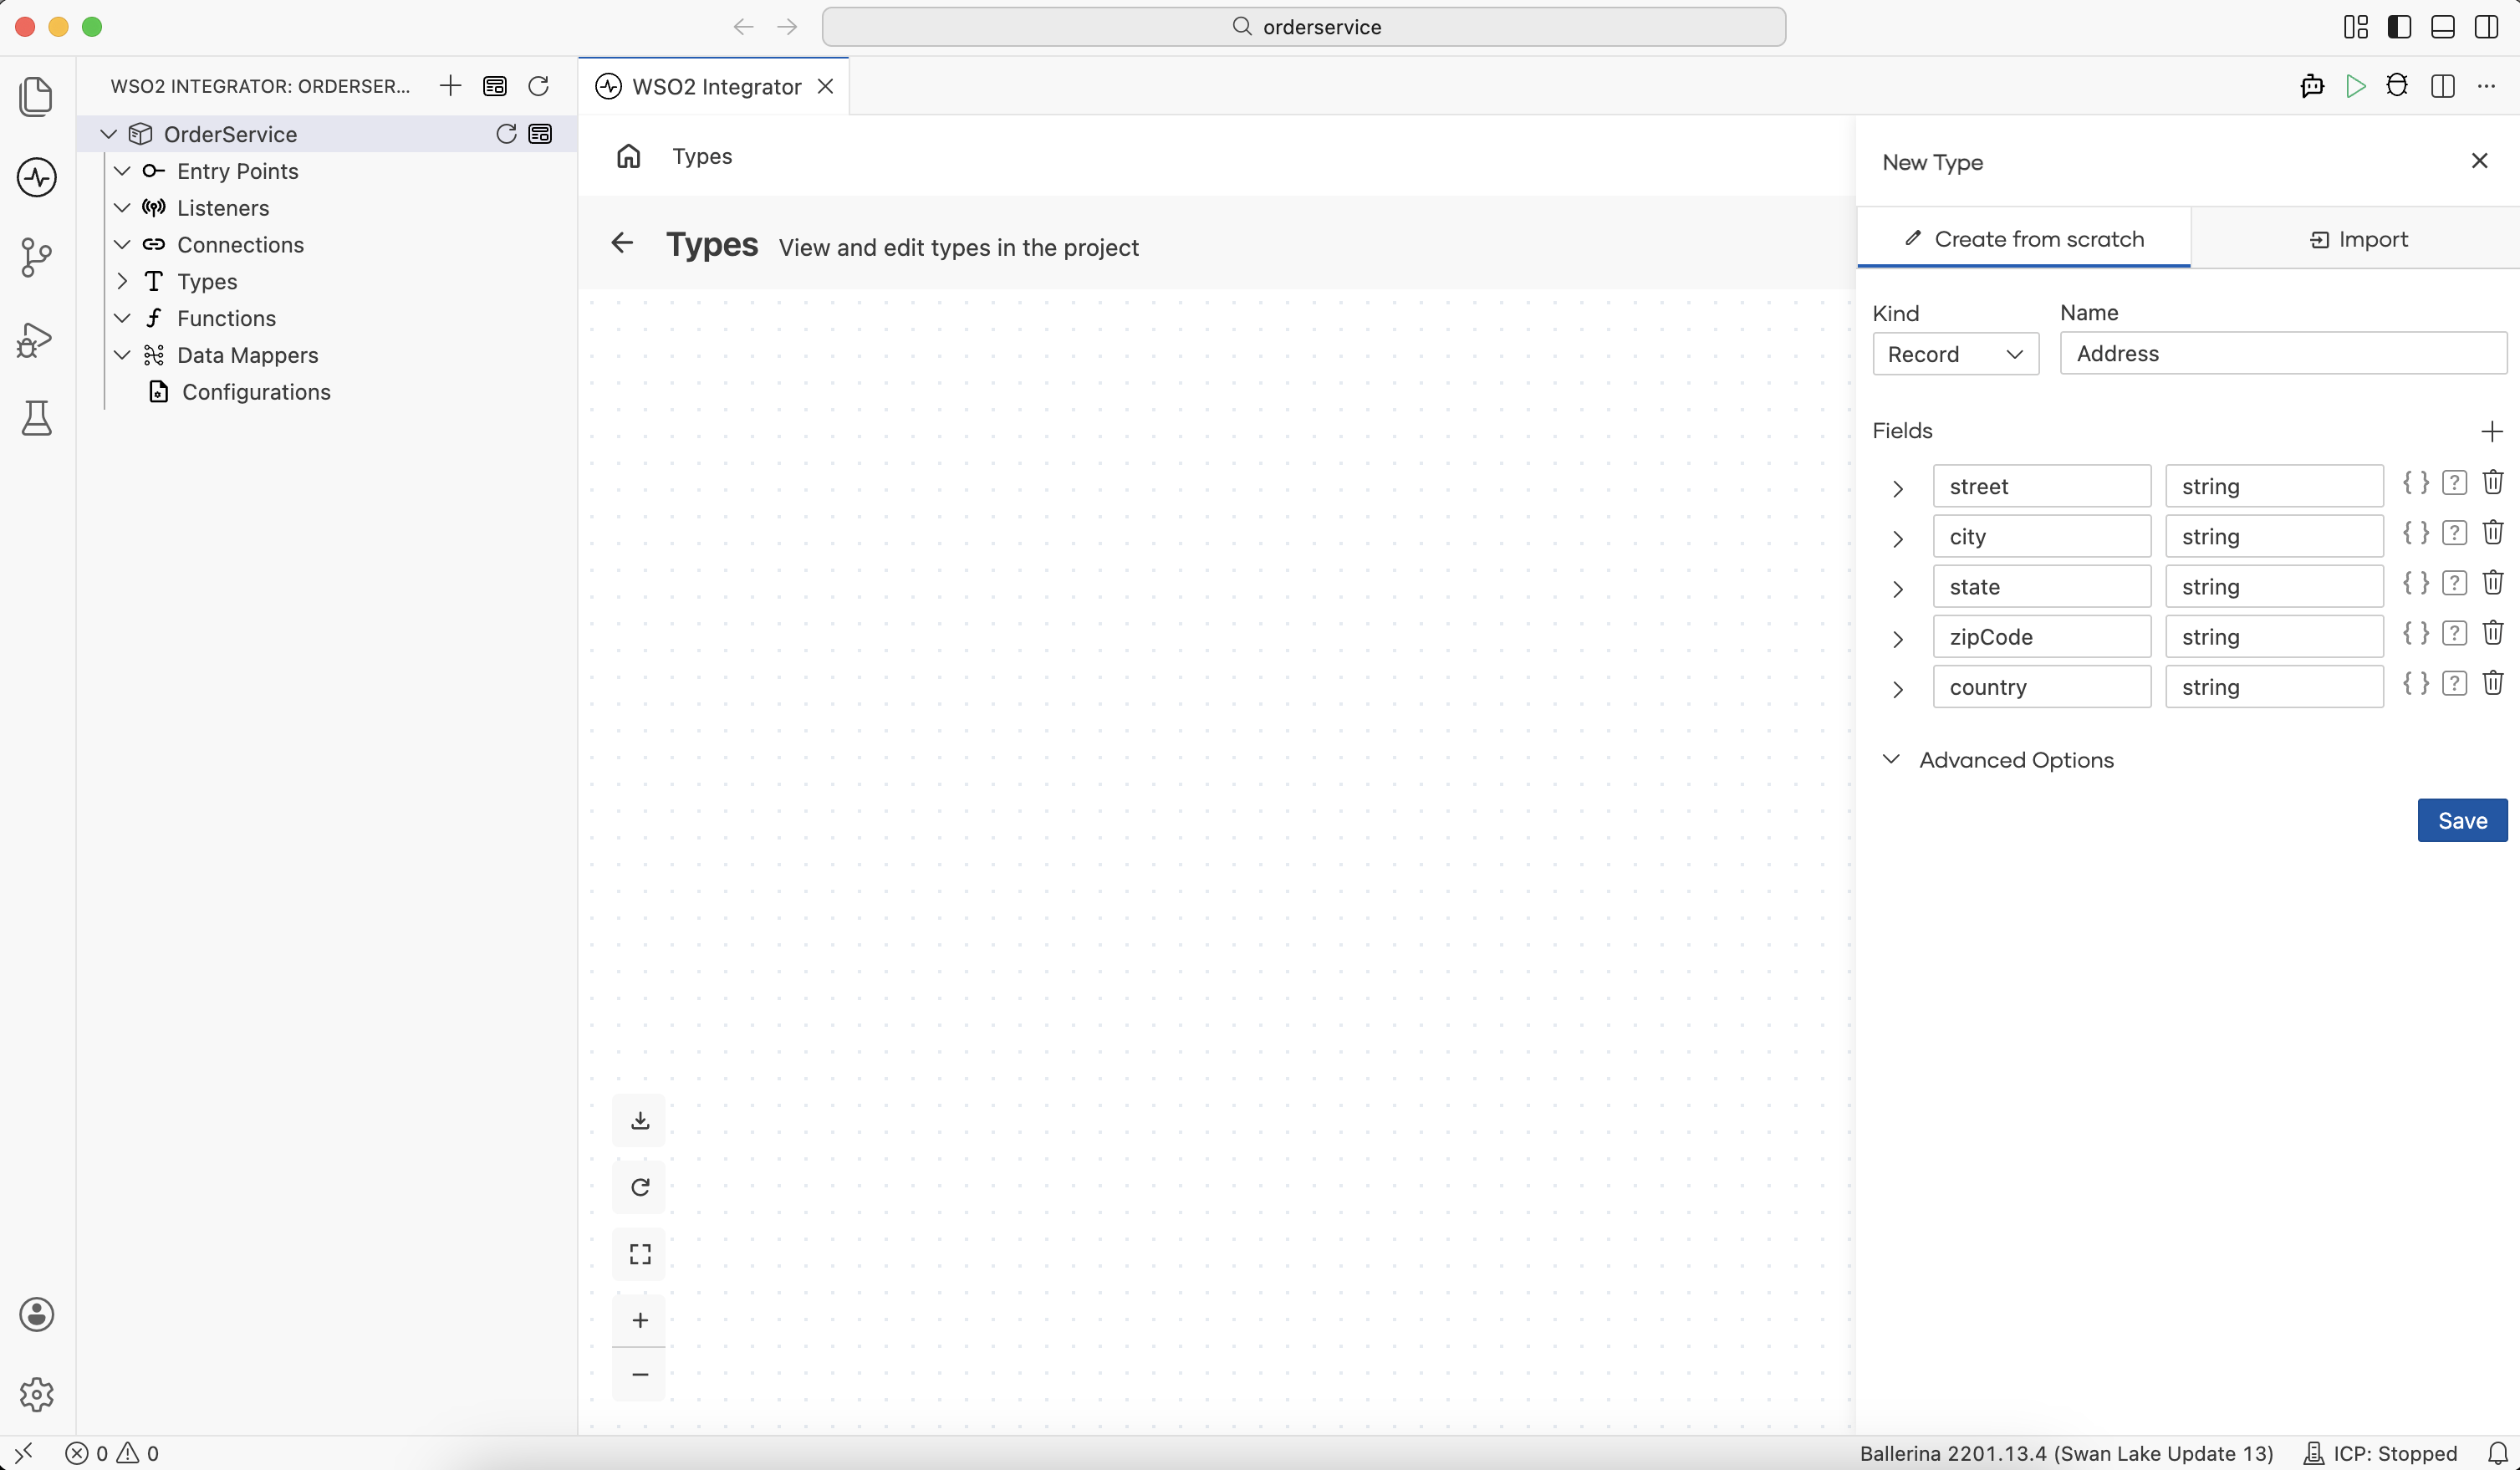Viewport: 2520px width, 1470px height.
Task: Expand the Types tree node
Action: (122, 282)
